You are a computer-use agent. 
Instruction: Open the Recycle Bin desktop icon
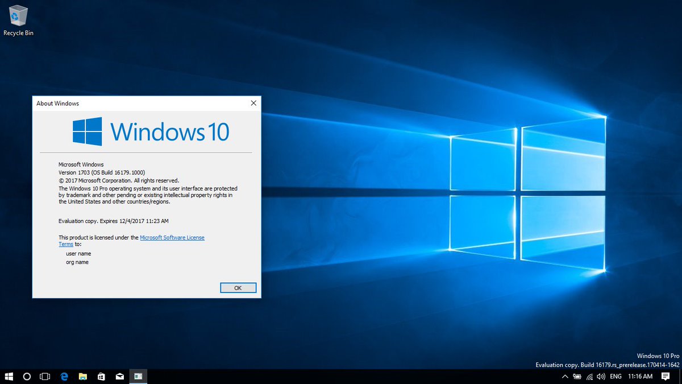tap(18, 20)
